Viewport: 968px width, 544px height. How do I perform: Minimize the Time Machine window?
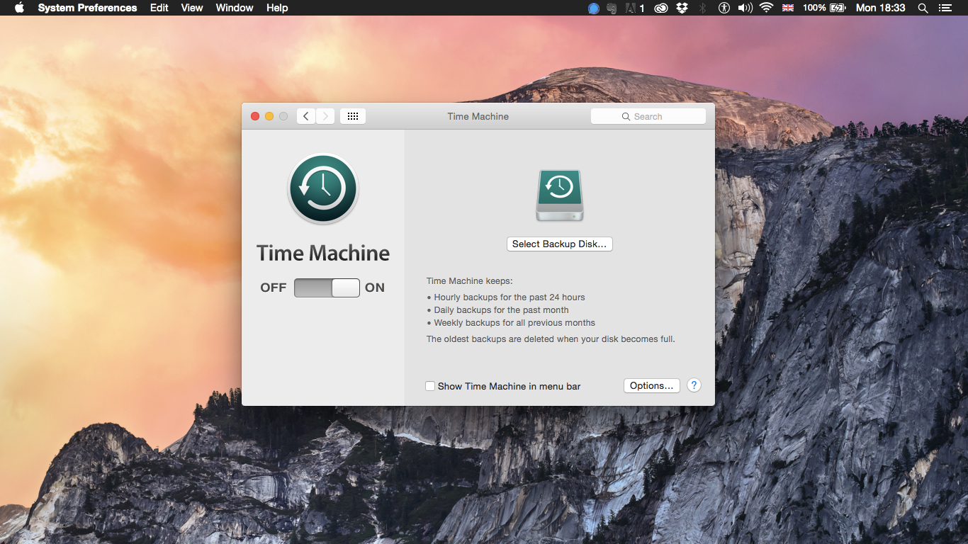[x=269, y=116]
